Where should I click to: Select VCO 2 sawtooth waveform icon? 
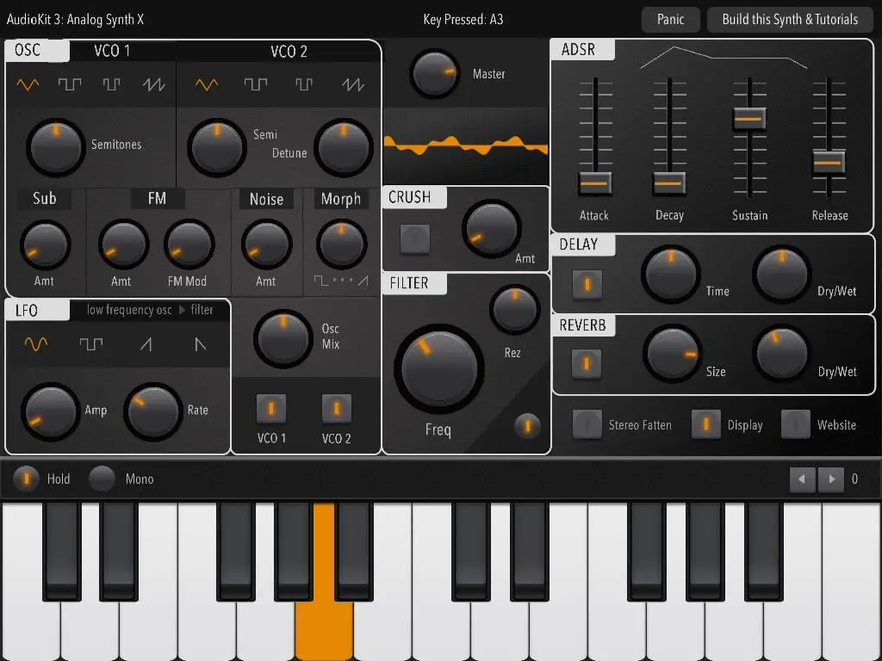point(352,84)
